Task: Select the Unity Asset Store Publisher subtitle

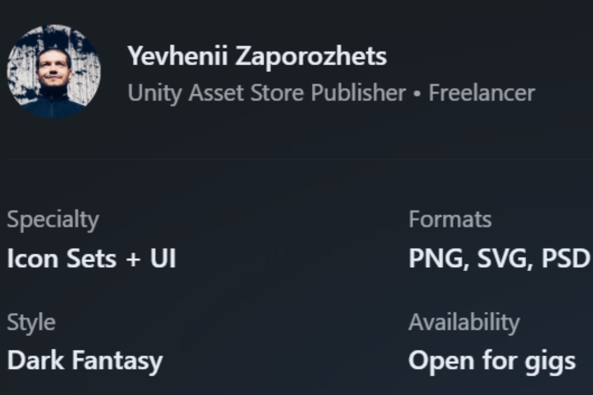Action: 266,93
